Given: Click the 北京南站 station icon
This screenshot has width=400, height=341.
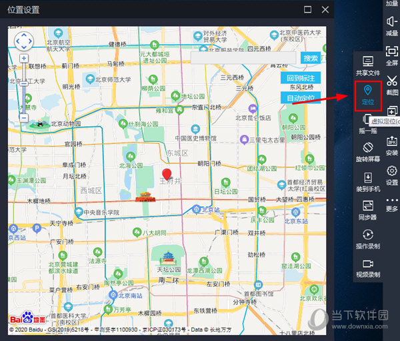Looking at the screenshot, I should coord(113,295).
